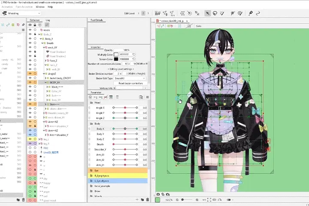Viewport: 309px width, 206px height.
Task: Unlock the Body_Z deformer row
Action: point(35,34)
